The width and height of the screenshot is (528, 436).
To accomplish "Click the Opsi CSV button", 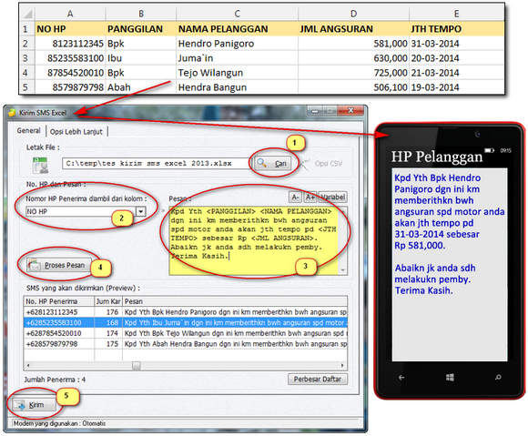I will [321, 164].
